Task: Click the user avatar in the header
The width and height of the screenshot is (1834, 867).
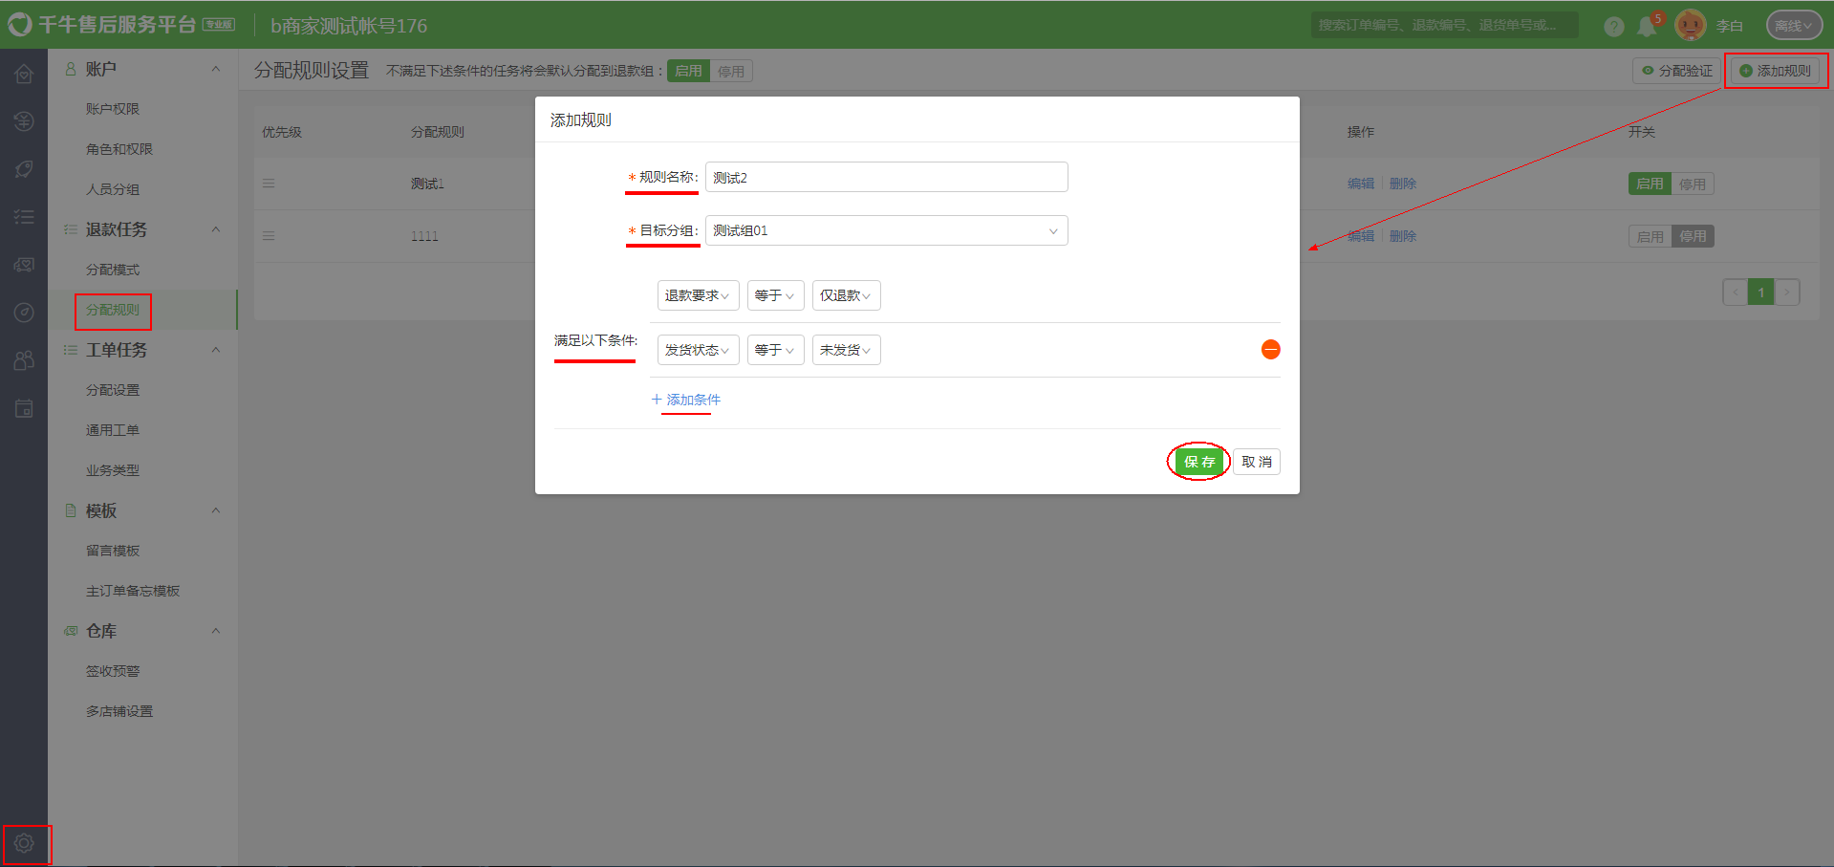Action: click(x=1690, y=26)
